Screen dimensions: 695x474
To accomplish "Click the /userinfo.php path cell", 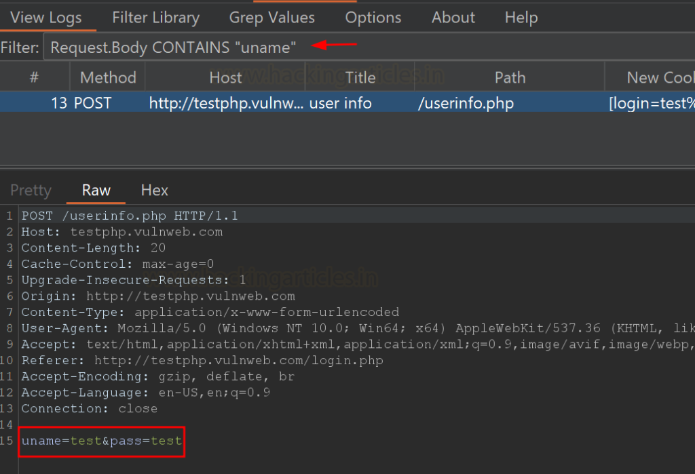I will pos(465,104).
